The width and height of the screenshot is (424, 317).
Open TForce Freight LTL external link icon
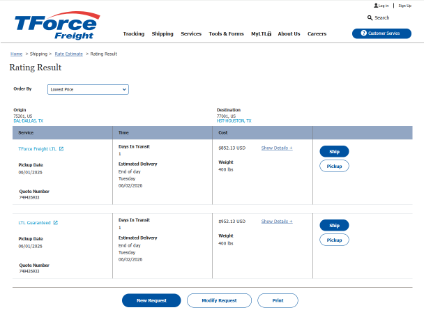[x=61, y=149]
